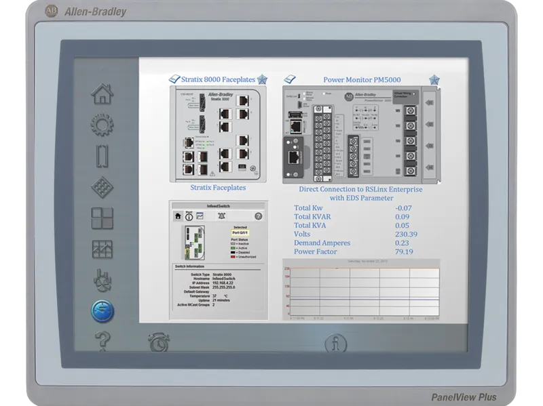Open the book icon beside Power Monitor PM5000

pos(290,79)
